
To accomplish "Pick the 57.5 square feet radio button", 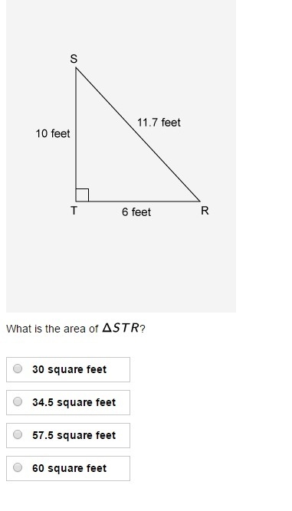I will 18,434.
